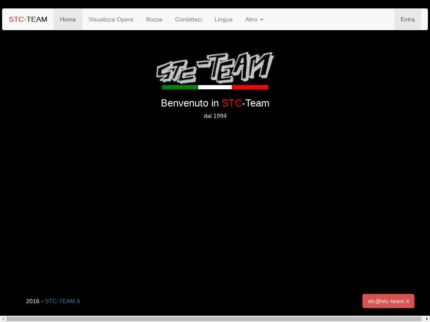Screen dimensions: 430x322
Task: Click the 'dal 1994' subtitle text
Action: point(215,116)
